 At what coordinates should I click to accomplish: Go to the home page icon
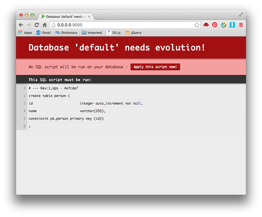pos(44,25)
